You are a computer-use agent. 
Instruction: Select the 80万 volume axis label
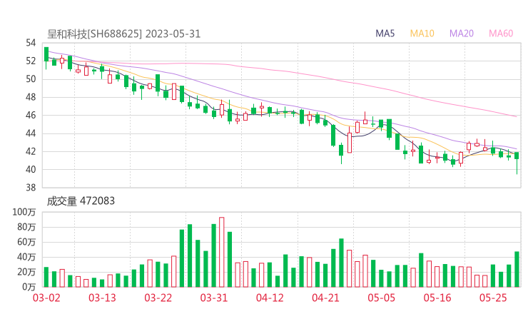coord(26,227)
